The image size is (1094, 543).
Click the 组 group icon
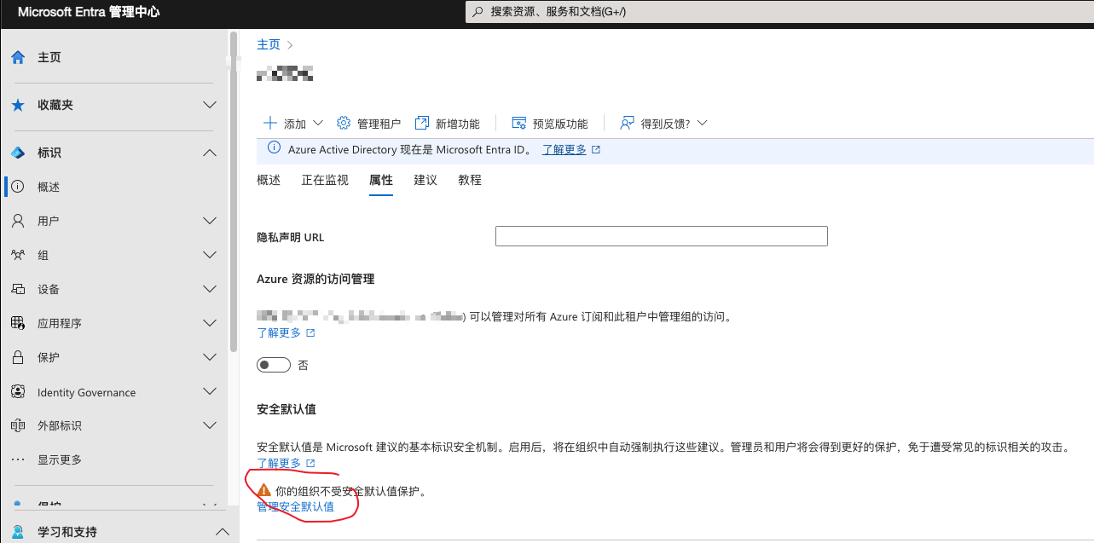[18, 255]
